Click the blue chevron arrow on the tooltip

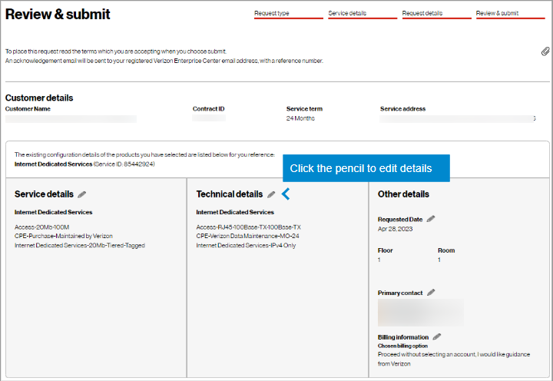(x=286, y=194)
